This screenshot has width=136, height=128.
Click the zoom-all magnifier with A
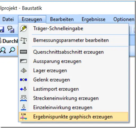tap(3, 51)
